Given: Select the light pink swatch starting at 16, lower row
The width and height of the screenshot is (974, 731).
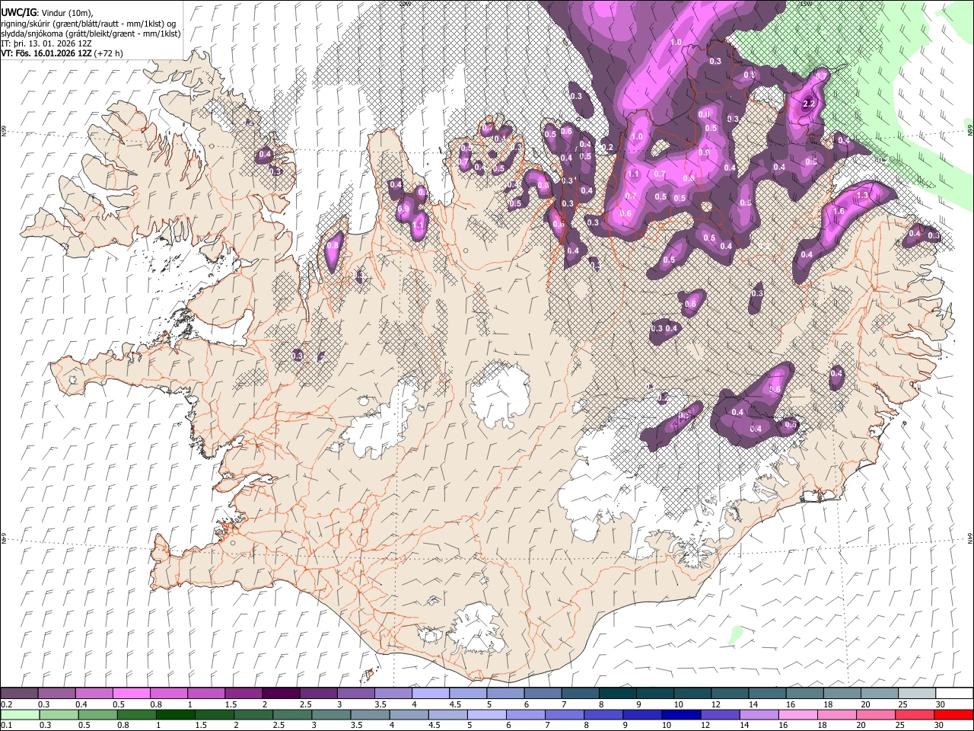Looking at the screenshot, I should point(797,714).
